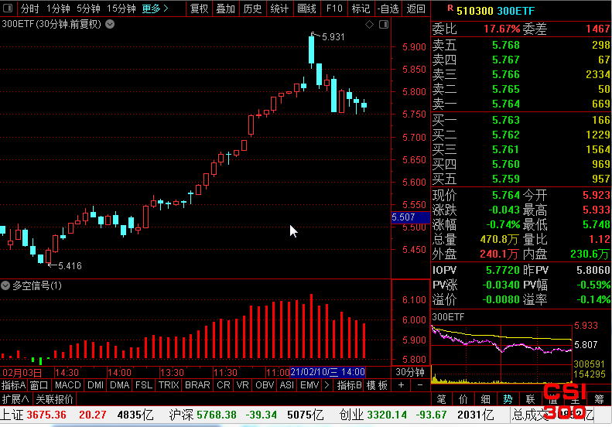The height and width of the screenshot is (427, 612).
Task: Click the 5.416 low price label
Action: (x=70, y=266)
